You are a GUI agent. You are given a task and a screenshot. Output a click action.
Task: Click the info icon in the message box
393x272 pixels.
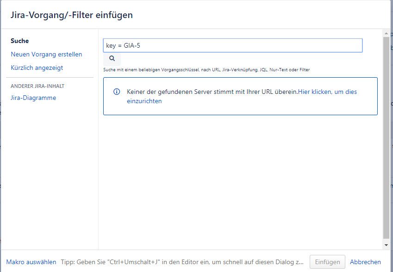click(117, 92)
